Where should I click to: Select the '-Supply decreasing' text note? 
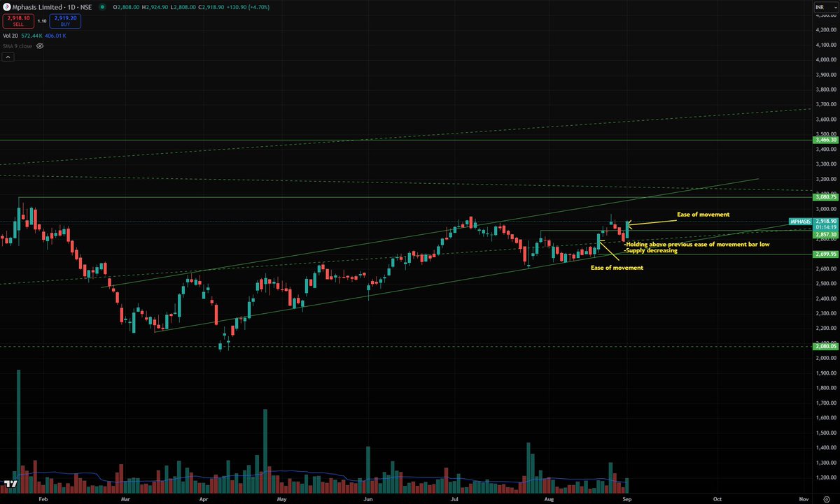(x=650, y=250)
